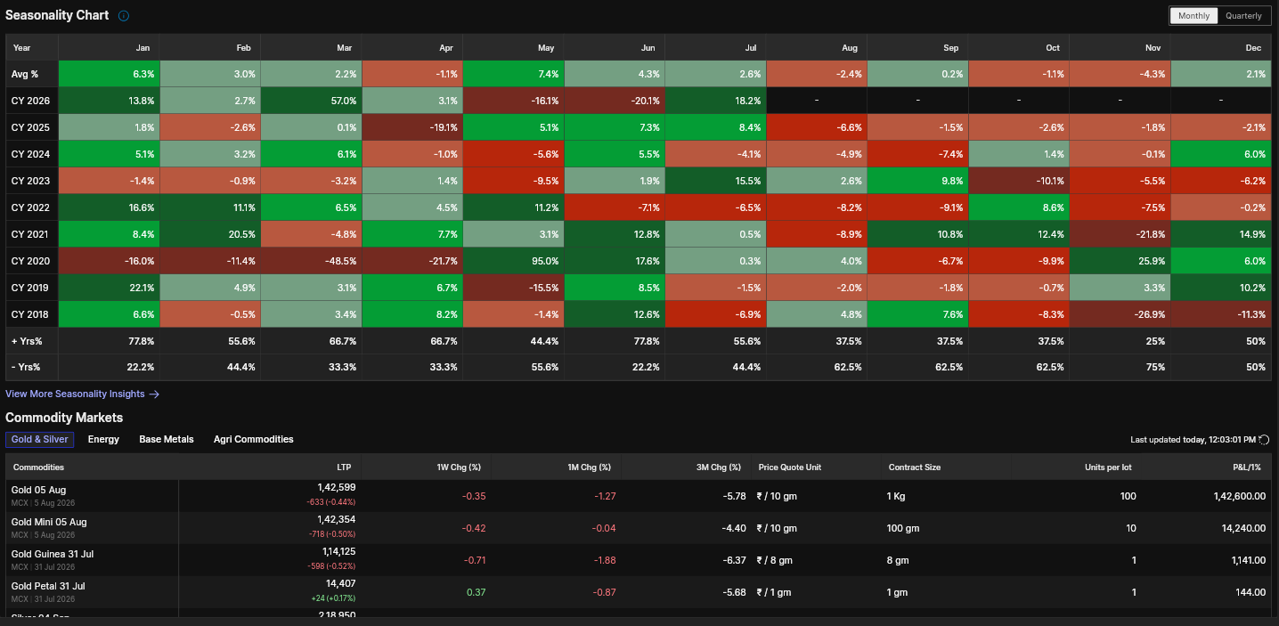Click arrow icon next to View More Seasonality Insights
The width and height of the screenshot is (1279, 626).
click(154, 394)
